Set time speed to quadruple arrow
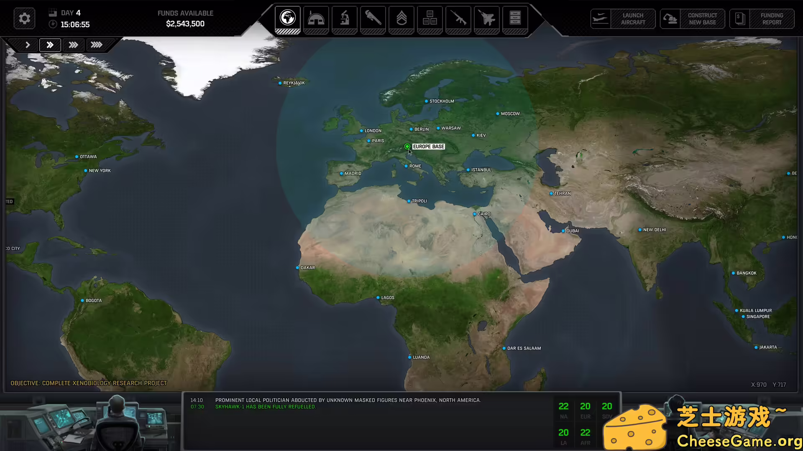803x451 pixels. [x=97, y=45]
